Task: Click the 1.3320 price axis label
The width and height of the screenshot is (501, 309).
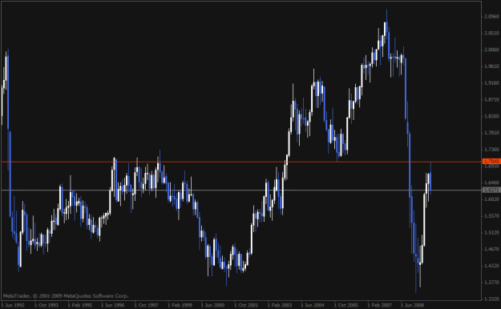Action: (x=491, y=299)
